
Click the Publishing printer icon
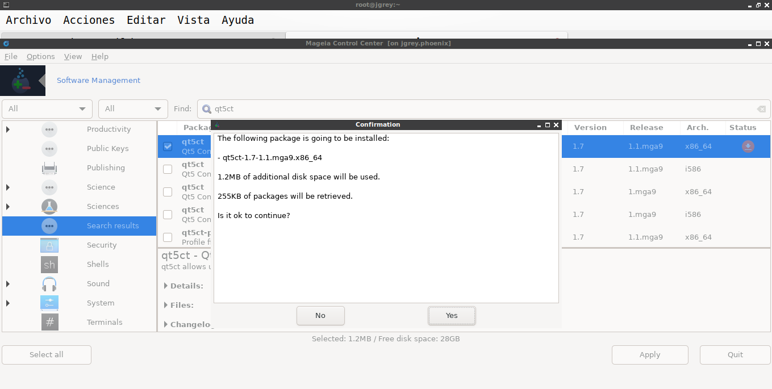tap(49, 168)
